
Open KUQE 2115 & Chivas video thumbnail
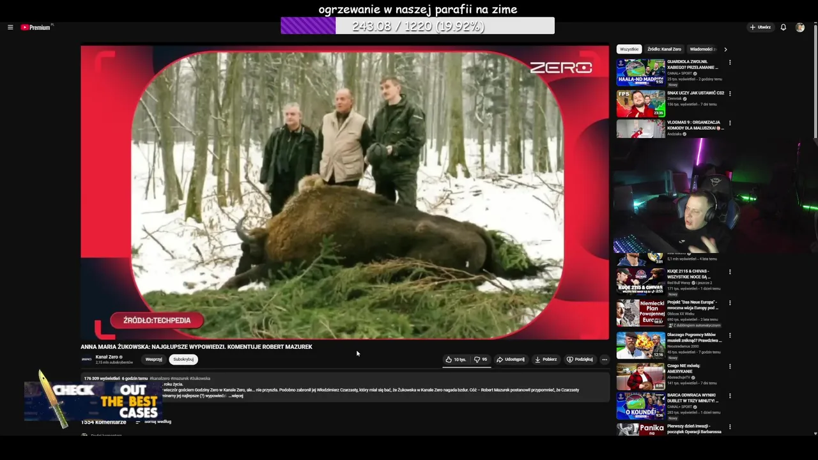(640, 281)
